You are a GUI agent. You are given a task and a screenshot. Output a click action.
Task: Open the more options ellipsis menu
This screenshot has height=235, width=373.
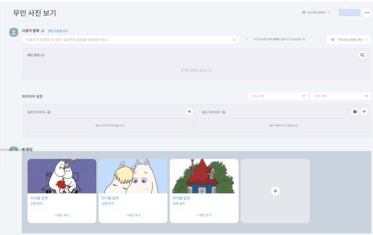(367, 13)
